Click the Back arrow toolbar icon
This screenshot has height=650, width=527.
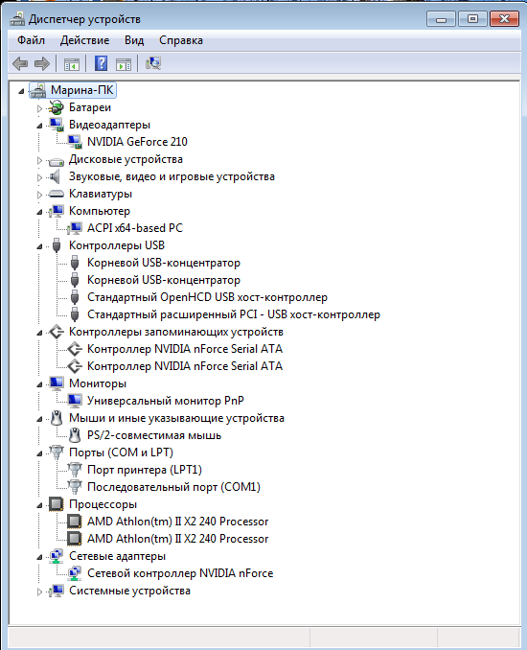pos(20,64)
